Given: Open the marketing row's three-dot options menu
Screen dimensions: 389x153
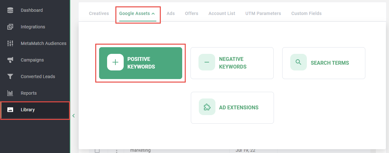Looking at the screenshot, I should pos(116,151).
